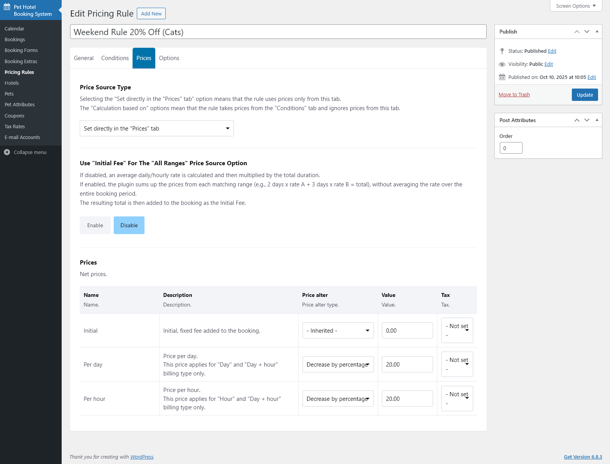Click the Move to Trash link
This screenshot has height=464, width=610.
(514, 95)
